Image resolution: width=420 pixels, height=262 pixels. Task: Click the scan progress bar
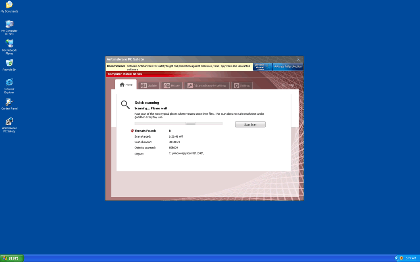[x=178, y=124]
